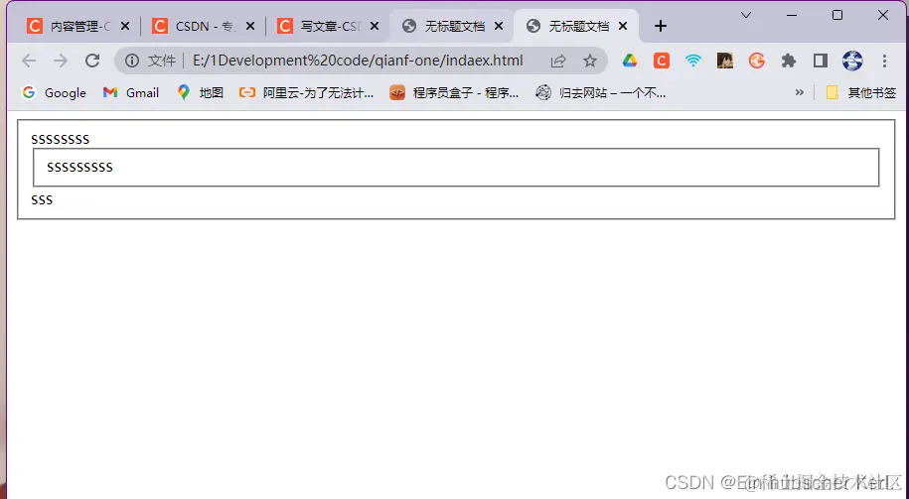Toggle the browser side panel
Image resolution: width=909 pixels, height=499 pixels.
821,61
